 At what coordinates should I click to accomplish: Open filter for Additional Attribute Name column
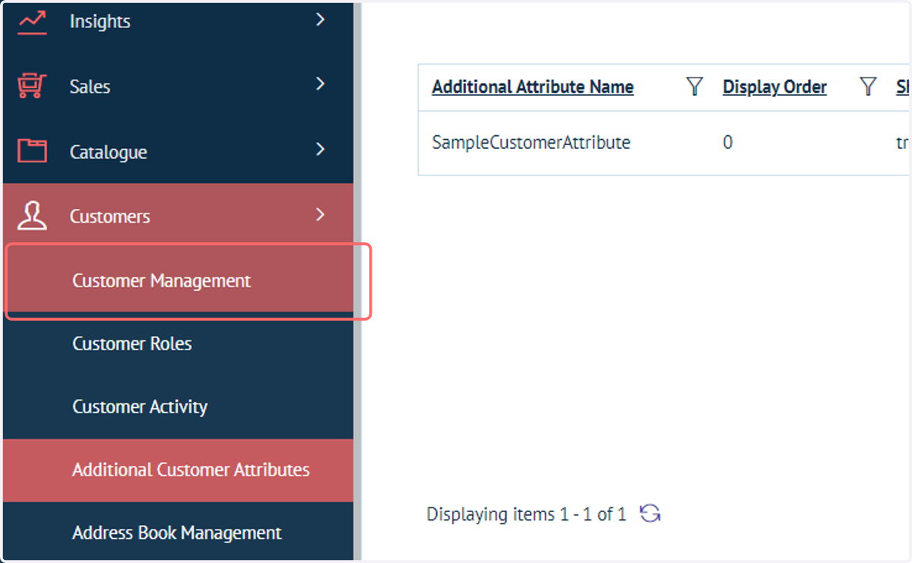[x=694, y=87]
